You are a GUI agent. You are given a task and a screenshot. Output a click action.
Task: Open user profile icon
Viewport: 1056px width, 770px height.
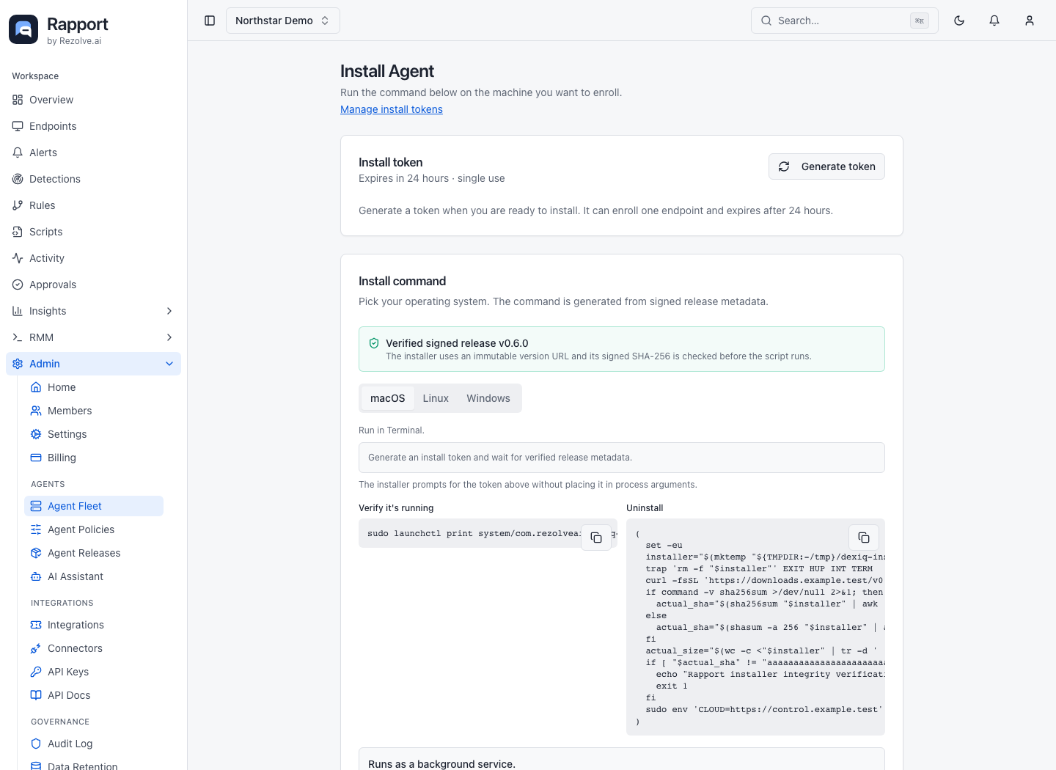click(1030, 21)
